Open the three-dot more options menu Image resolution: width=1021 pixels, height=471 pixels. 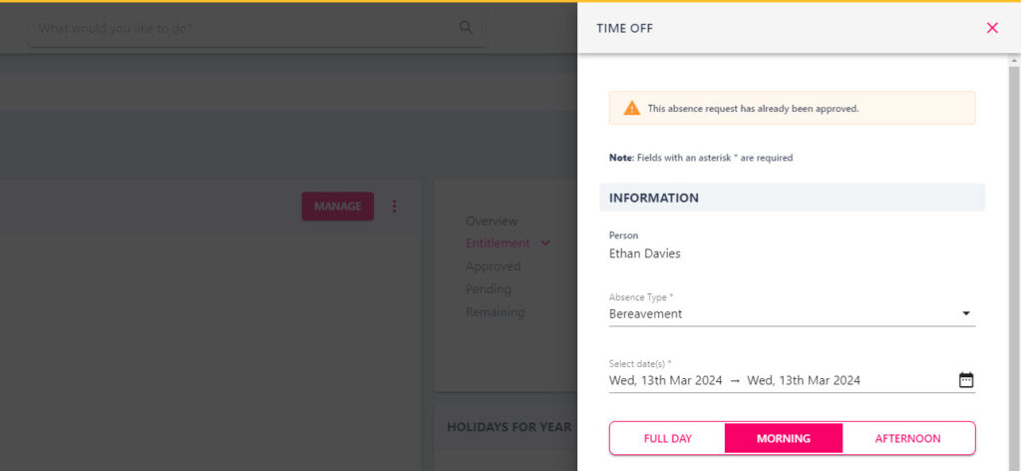(394, 206)
